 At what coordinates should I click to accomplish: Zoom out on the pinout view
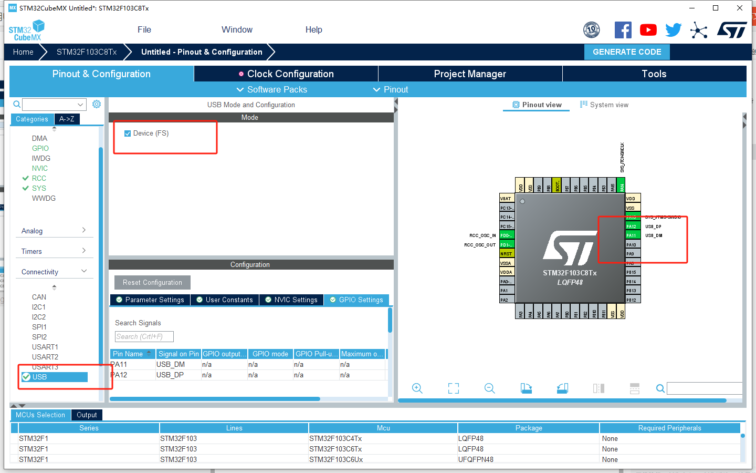[489, 388]
